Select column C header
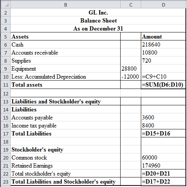 (x=131, y=5)
